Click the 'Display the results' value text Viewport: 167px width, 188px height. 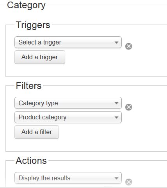(44, 178)
